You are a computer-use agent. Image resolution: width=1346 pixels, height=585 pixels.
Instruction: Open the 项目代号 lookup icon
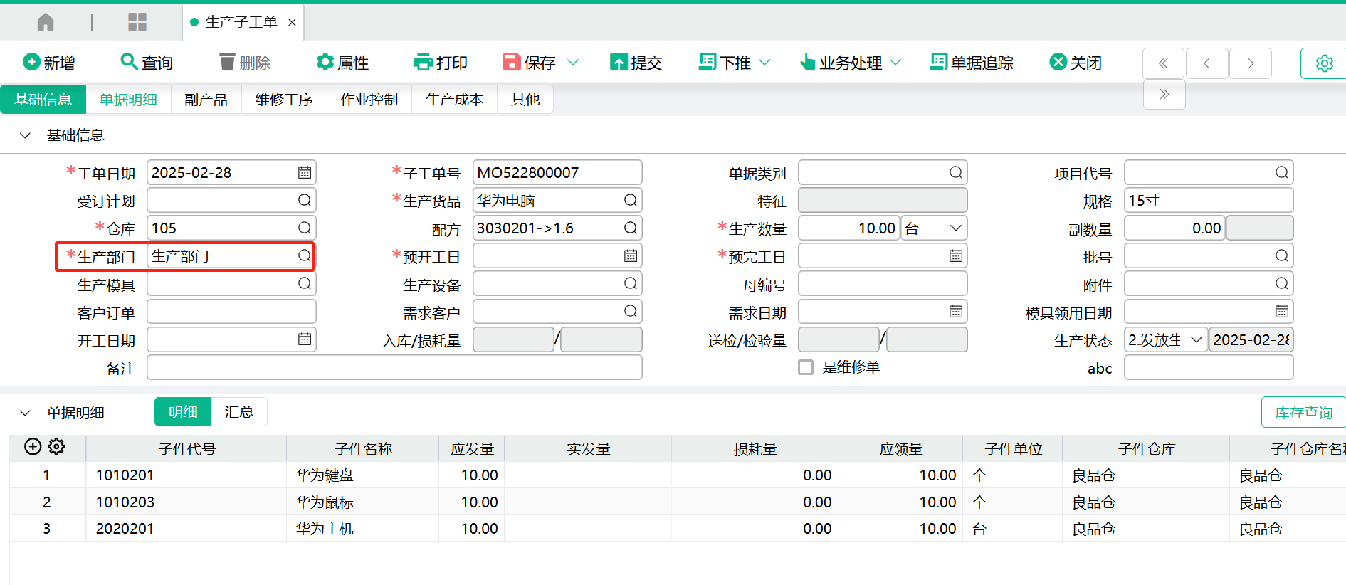point(1282,172)
